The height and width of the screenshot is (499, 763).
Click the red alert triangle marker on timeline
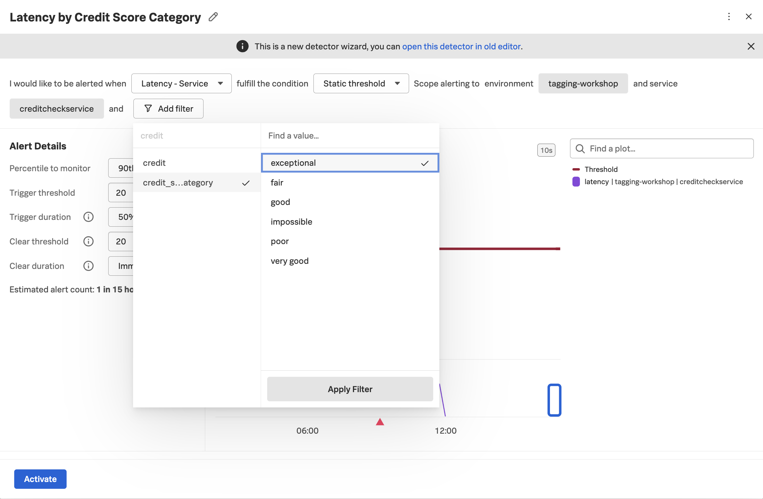click(380, 422)
